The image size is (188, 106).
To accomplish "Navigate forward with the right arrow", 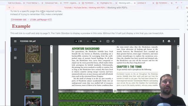I will (14, 8).
